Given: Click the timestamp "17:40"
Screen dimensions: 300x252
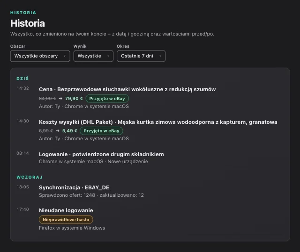Looking at the screenshot, I should click(23, 209).
